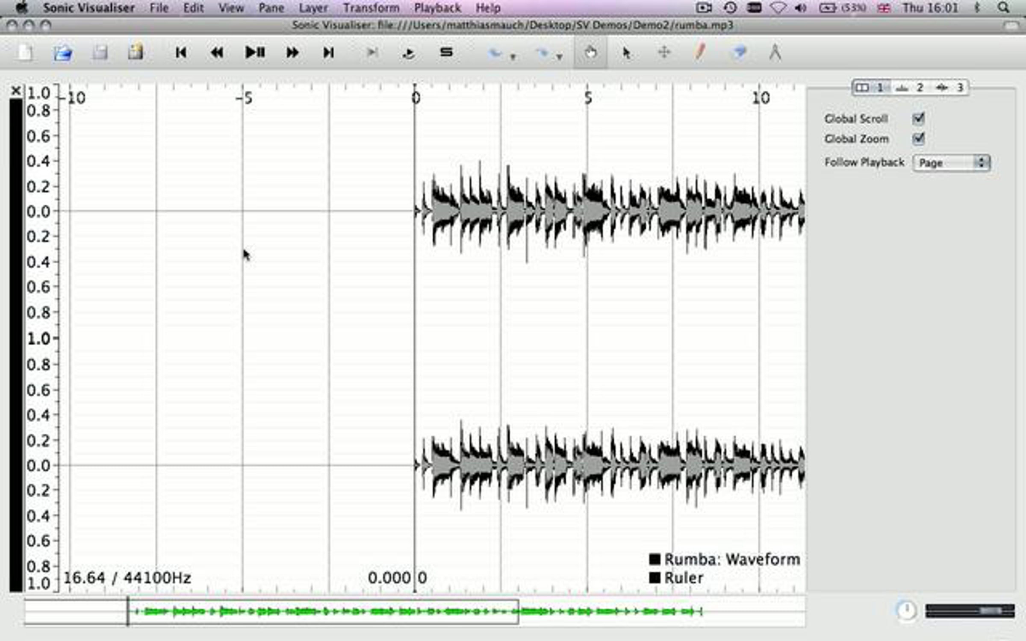Expand the undo history dropdown arrow
The image size is (1026, 641).
click(x=513, y=56)
